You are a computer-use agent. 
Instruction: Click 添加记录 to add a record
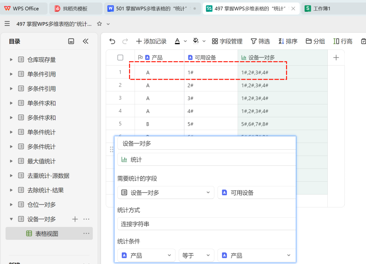151,41
